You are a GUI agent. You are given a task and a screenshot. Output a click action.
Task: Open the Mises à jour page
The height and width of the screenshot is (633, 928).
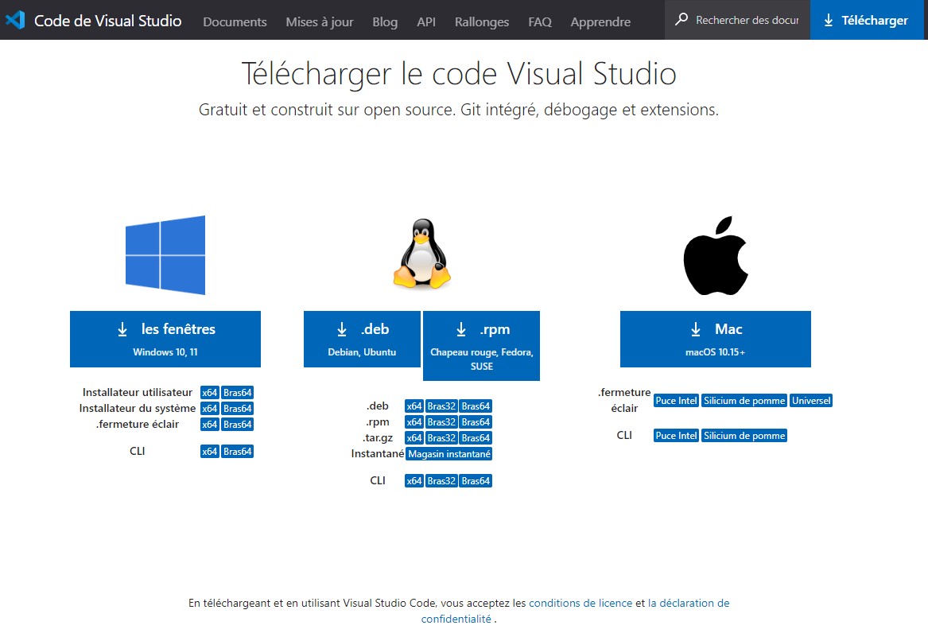(320, 22)
